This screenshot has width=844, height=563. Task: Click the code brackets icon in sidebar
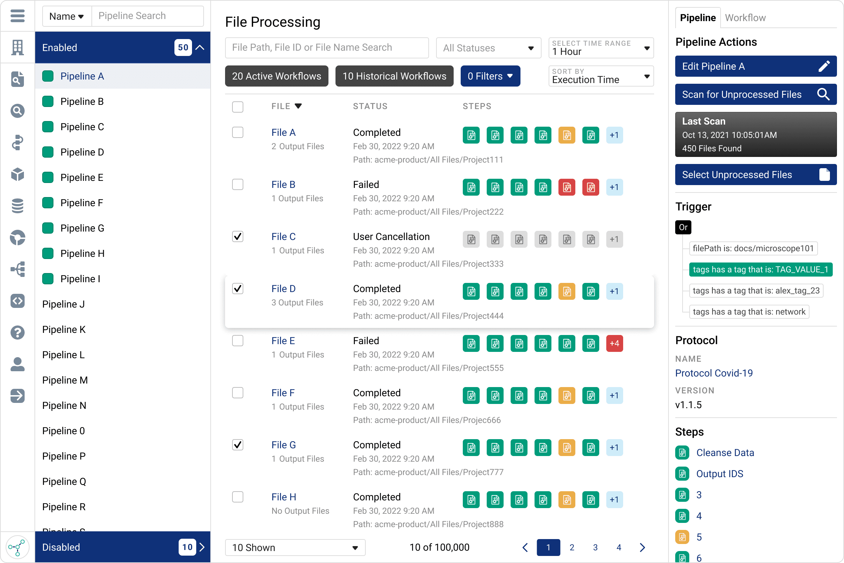click(x=17, y=301)
